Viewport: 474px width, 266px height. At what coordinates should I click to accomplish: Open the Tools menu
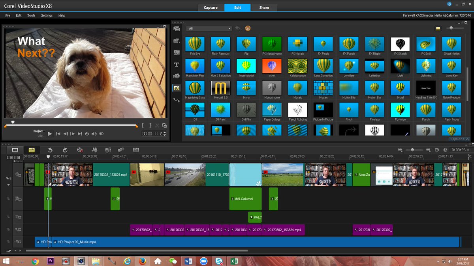pyautogui.click(x=31, y=15)
